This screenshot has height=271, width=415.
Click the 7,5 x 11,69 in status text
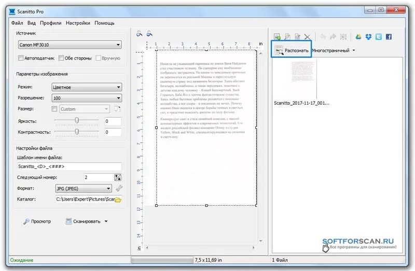pos(209,260)
